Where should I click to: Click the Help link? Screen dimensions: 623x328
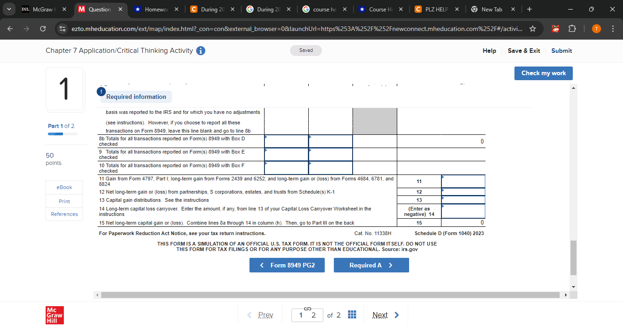(x=489, y=51)
